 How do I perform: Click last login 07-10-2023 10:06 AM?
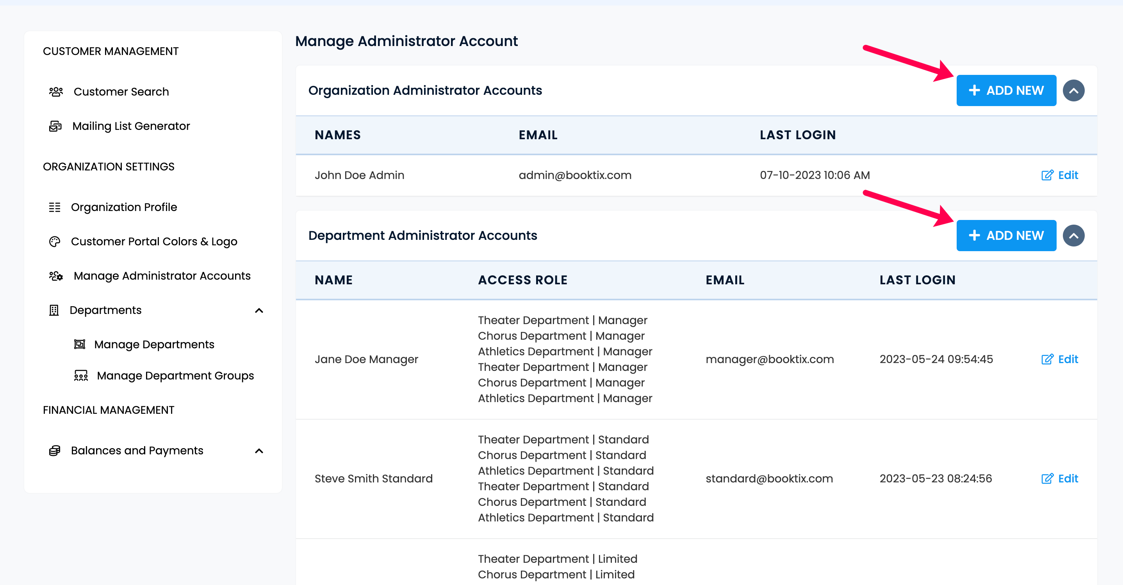pos(815,175)
